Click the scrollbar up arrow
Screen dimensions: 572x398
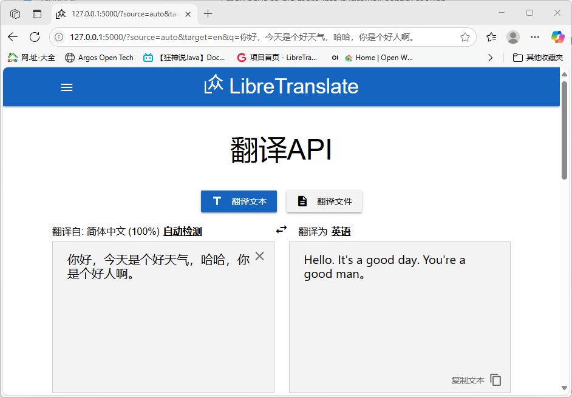(564, 75)
